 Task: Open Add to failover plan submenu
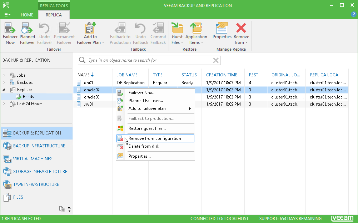coord(155,108)
